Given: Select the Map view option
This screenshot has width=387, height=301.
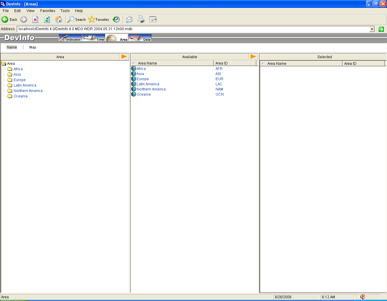Looking at the screenshot, I should click(33, 47).
